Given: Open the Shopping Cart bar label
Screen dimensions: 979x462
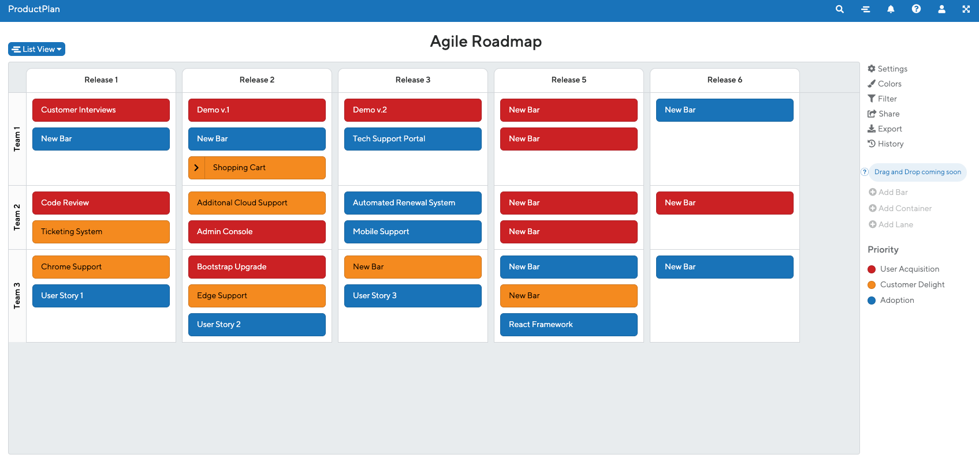Looking at the screenshot, I should 239,168.
